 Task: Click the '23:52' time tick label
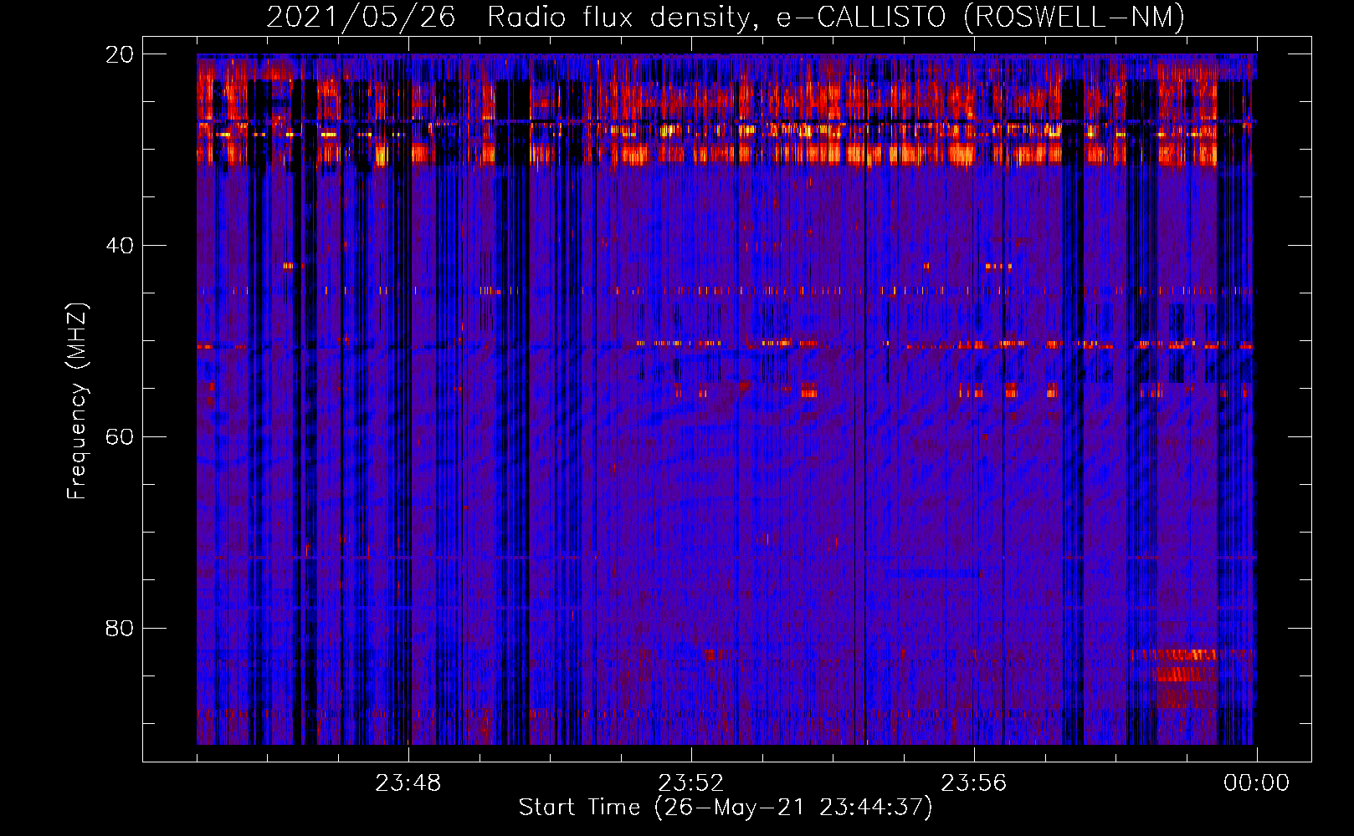coord(690,783)
